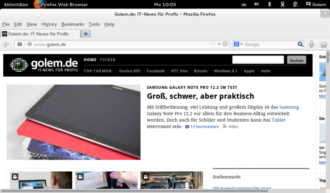330x193 pixels.
Task: Open the Golem user menu in the top panel
Action: tap(316, 4)
